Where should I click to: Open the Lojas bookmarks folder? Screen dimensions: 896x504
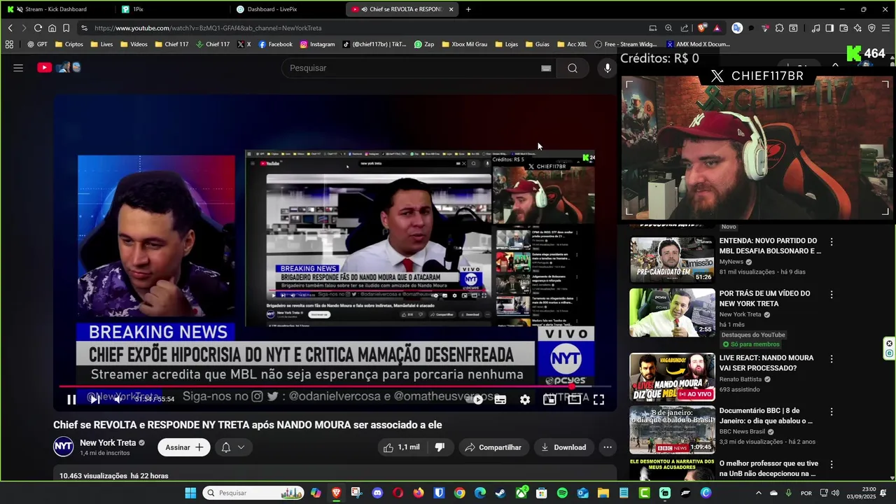[x=506, y=44]
